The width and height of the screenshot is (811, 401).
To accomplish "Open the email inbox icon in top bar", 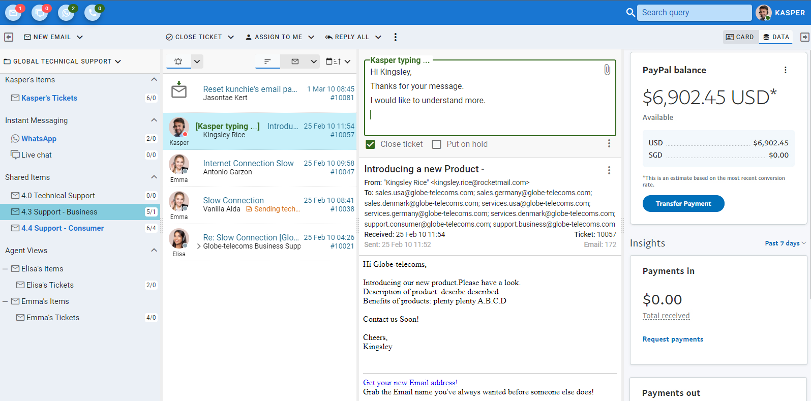I will point(13,13).
